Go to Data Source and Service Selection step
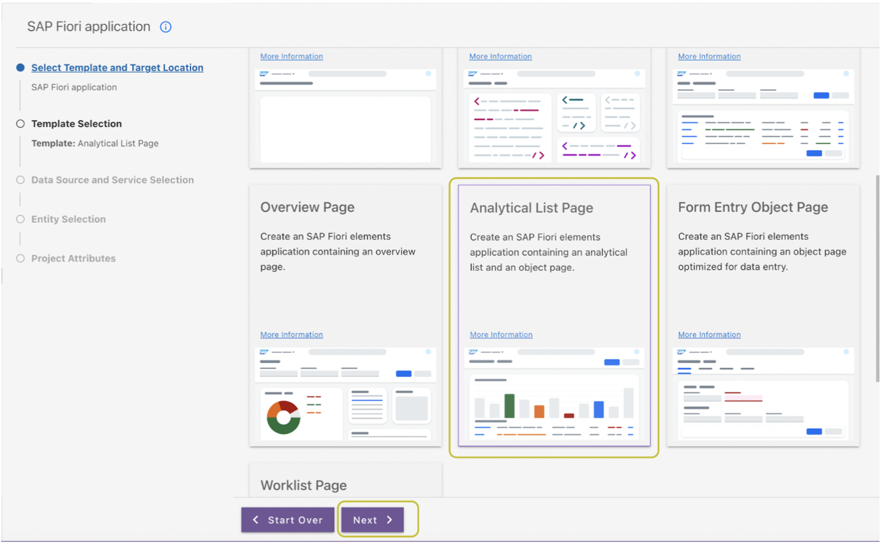 (113, 180)
